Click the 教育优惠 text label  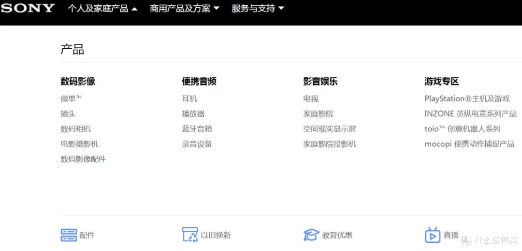click(337, 236)
